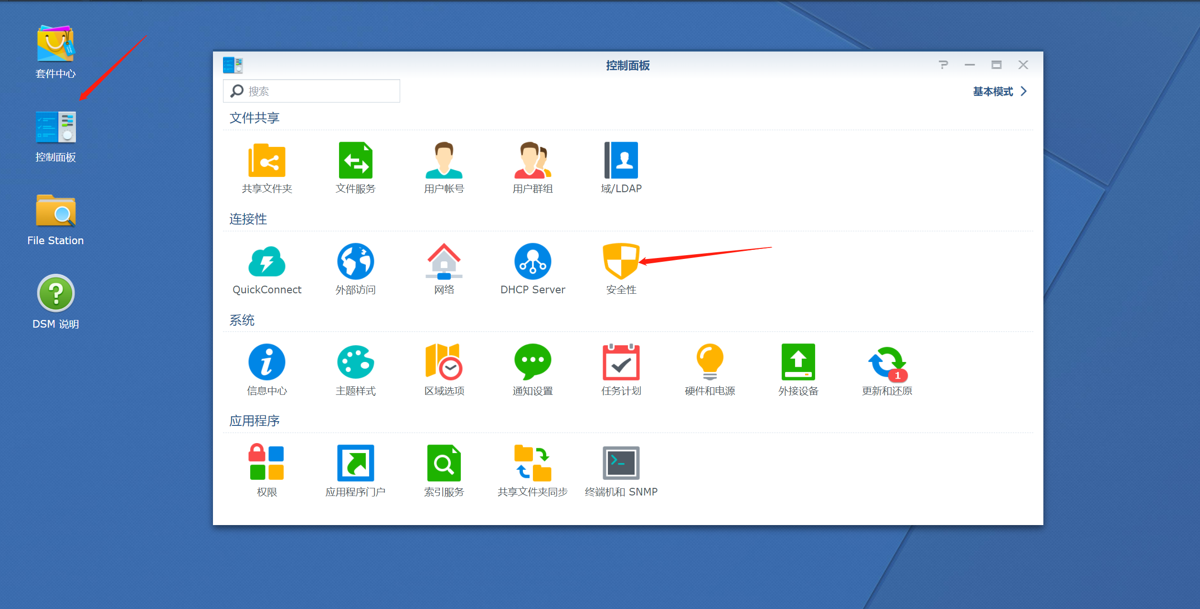Viewport: 1200px width, 609px height.
Task: Open 更新和还原 update and restore
Action: (886, 362)
